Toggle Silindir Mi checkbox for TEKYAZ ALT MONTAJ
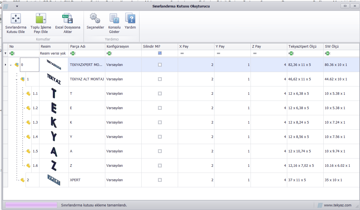This screenshot has height=210, width=360. tap(160, 79)
